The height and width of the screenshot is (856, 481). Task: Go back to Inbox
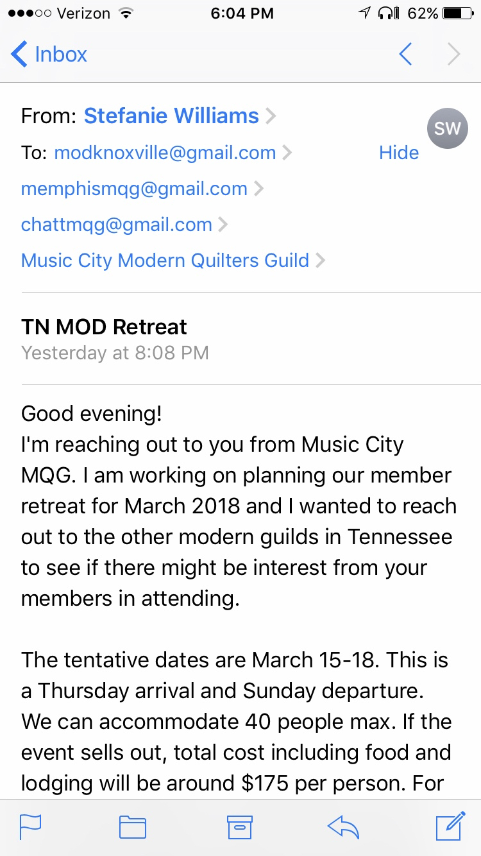click(49, 55)
